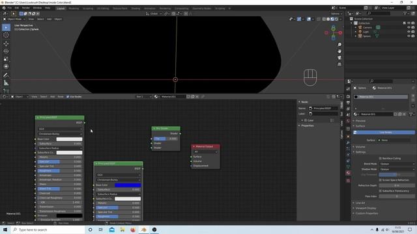Select the Select Box tool in viewport toolbar
The width and height of the screenshot is (417, 234).
click(6, 27)
